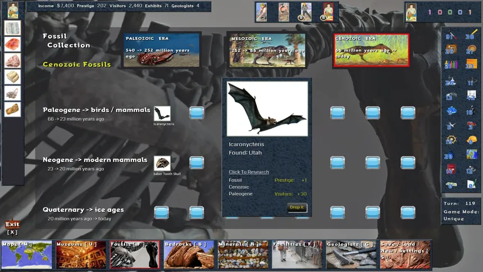Viewport: 483px width, 272px height.
Task: Click the Exit [X] button
Action: tap(12, 228)
